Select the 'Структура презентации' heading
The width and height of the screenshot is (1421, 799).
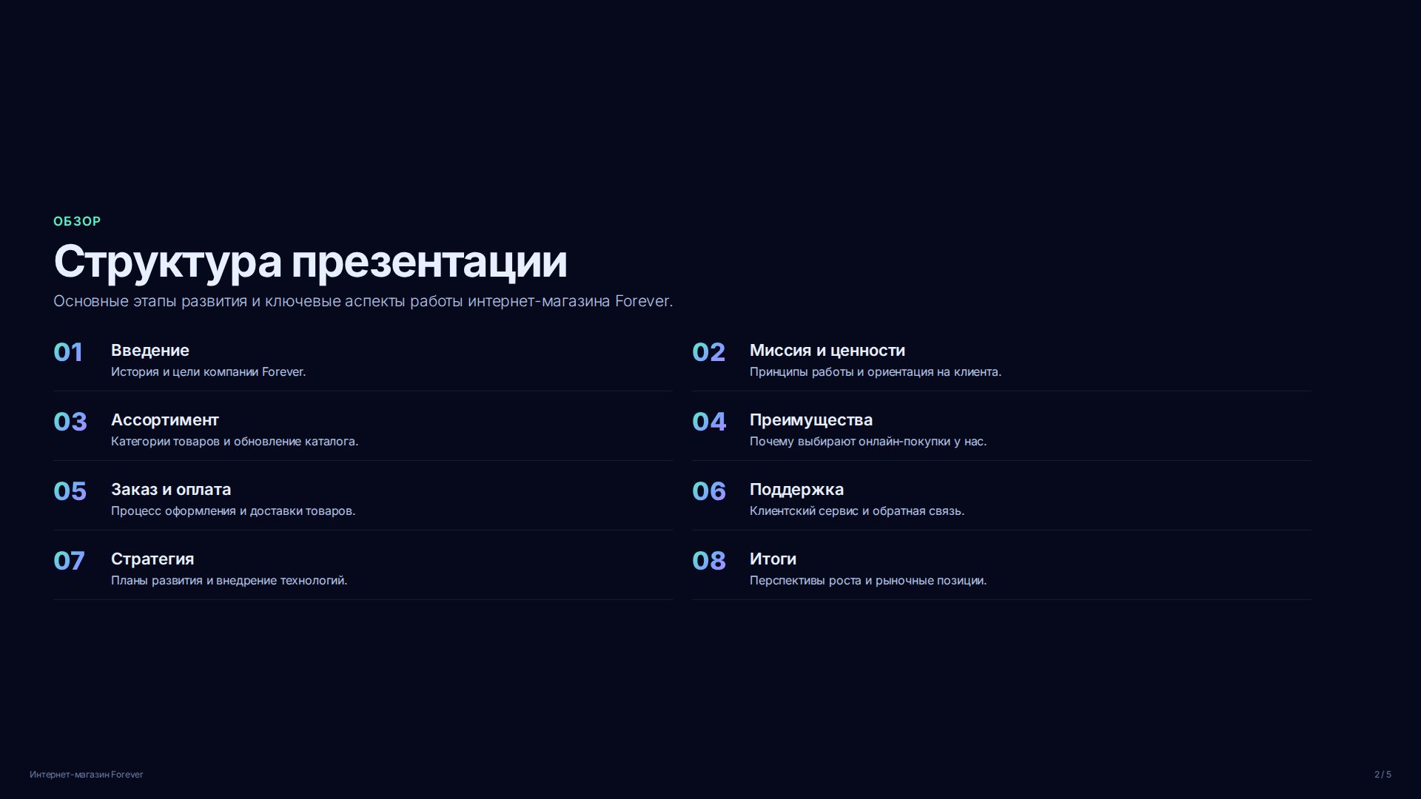click(310, 262)
